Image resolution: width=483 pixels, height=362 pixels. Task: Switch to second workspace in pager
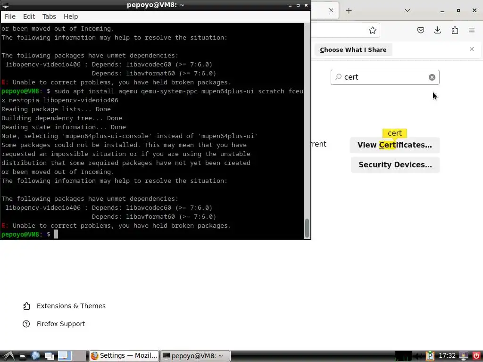click(x=79, y=356)
